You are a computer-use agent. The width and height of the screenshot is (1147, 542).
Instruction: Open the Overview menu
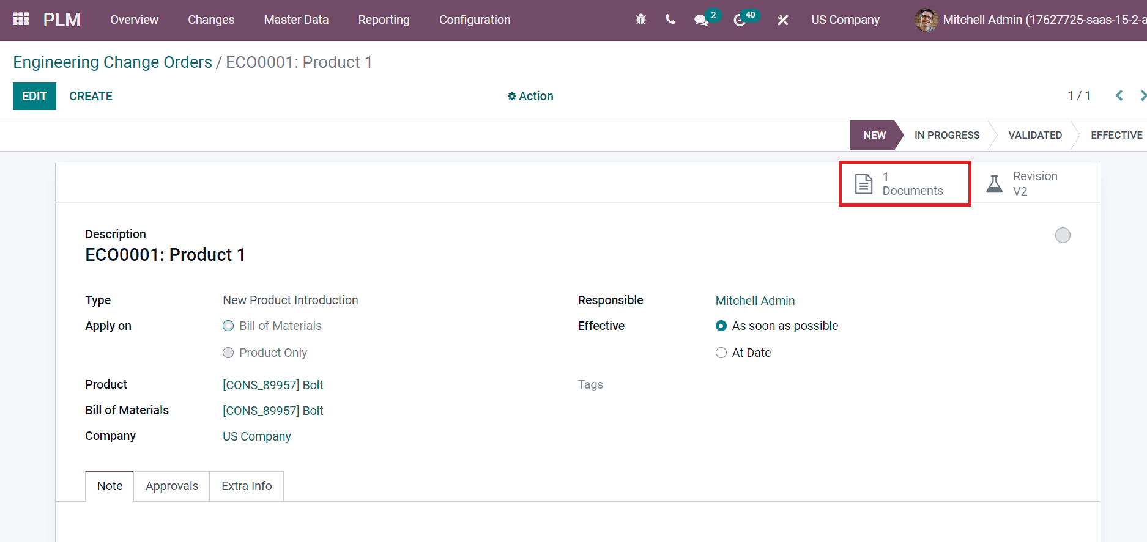(x=134, y=20)
